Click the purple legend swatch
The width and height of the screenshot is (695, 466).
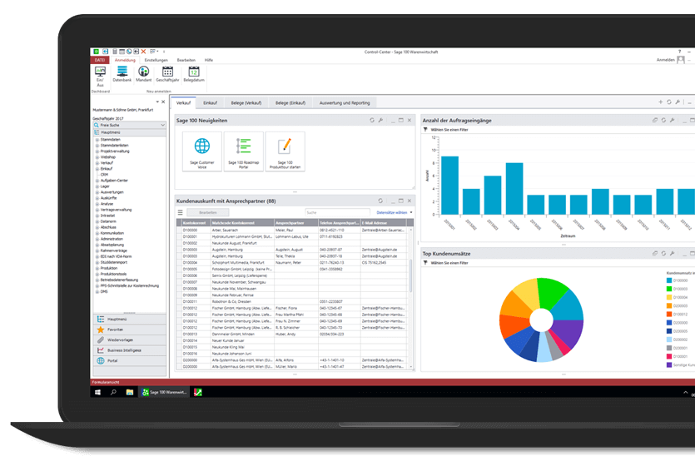pyautogui.click(x=669, y=365)
